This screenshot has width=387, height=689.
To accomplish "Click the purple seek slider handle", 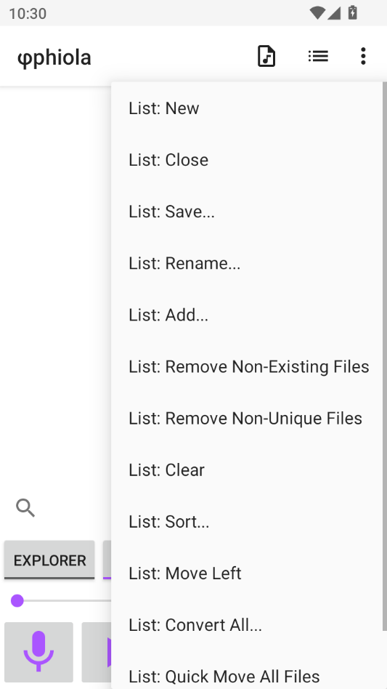I will 17,600.
